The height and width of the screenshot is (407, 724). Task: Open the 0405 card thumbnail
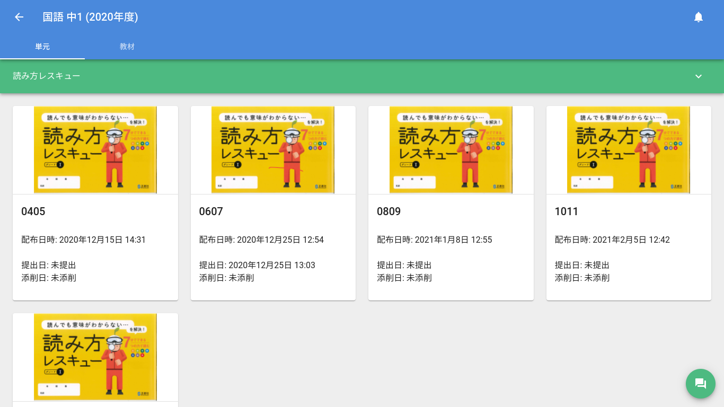click(95, 150)
